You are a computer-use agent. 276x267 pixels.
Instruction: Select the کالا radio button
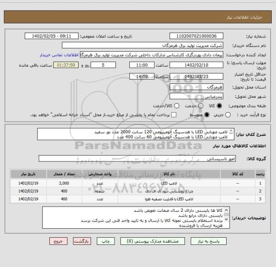pyautogui.click(x=219, y=105)
